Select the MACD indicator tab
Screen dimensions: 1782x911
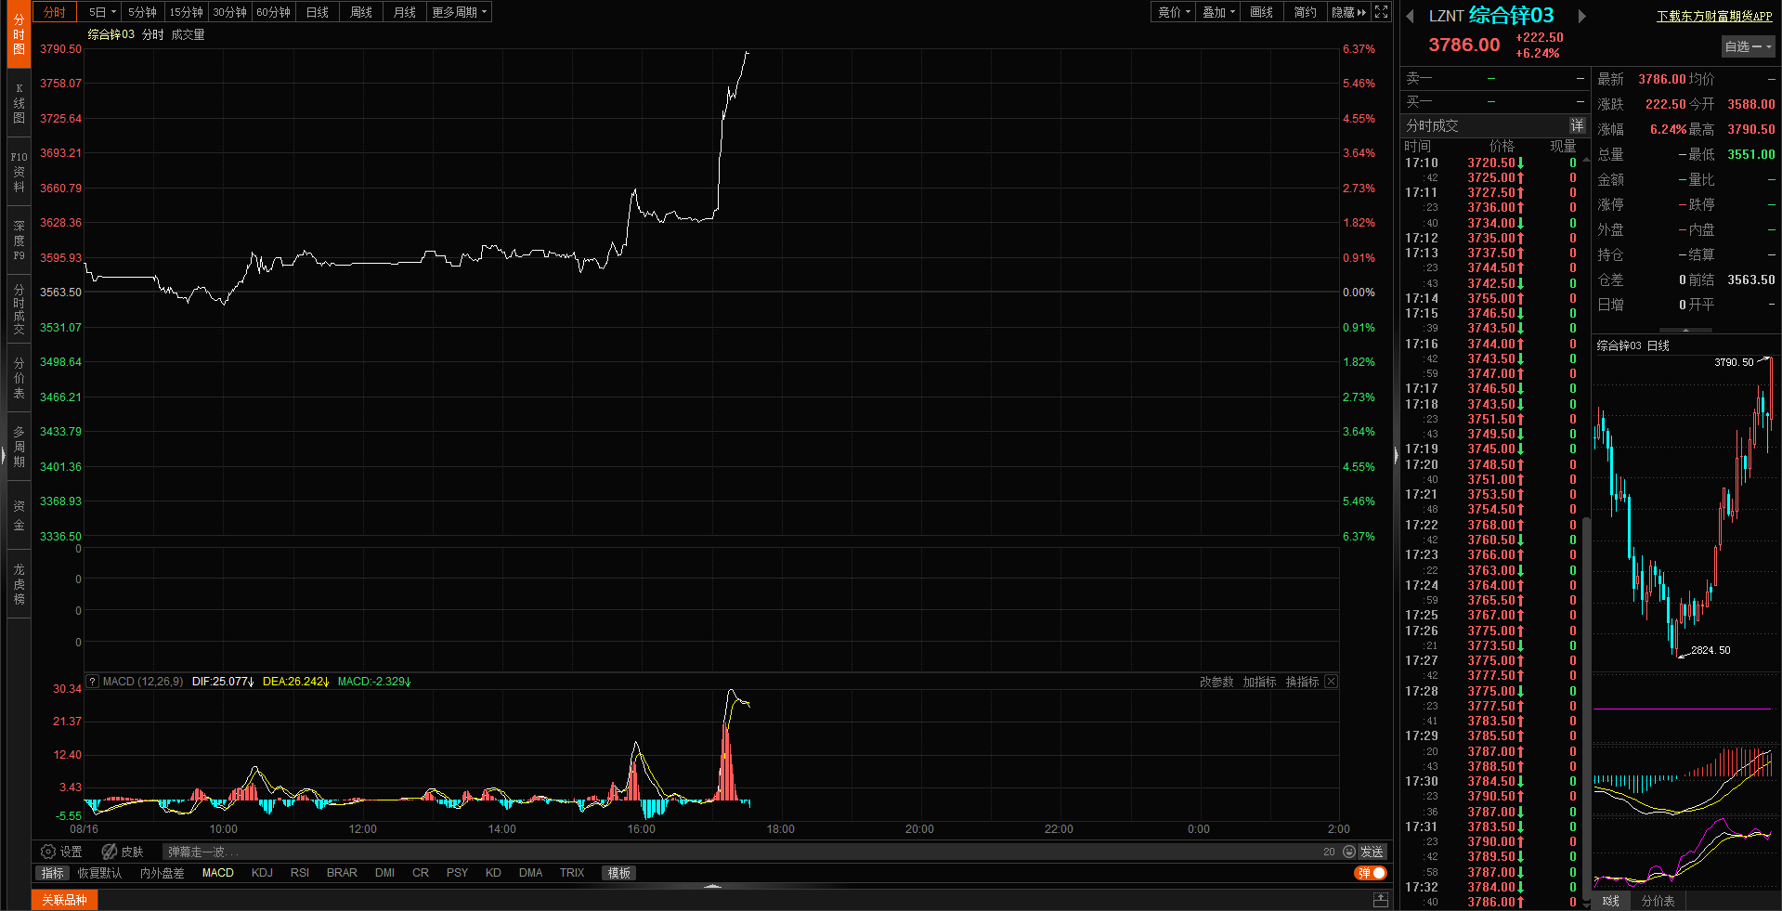[218, 873]
